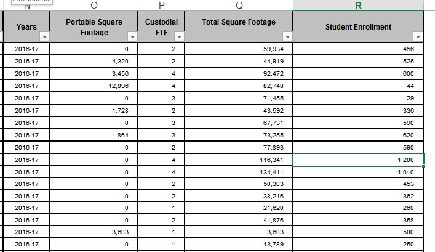Select total square footage cell 73,255
Screen dimensions: 435x252
click(239, 136)
